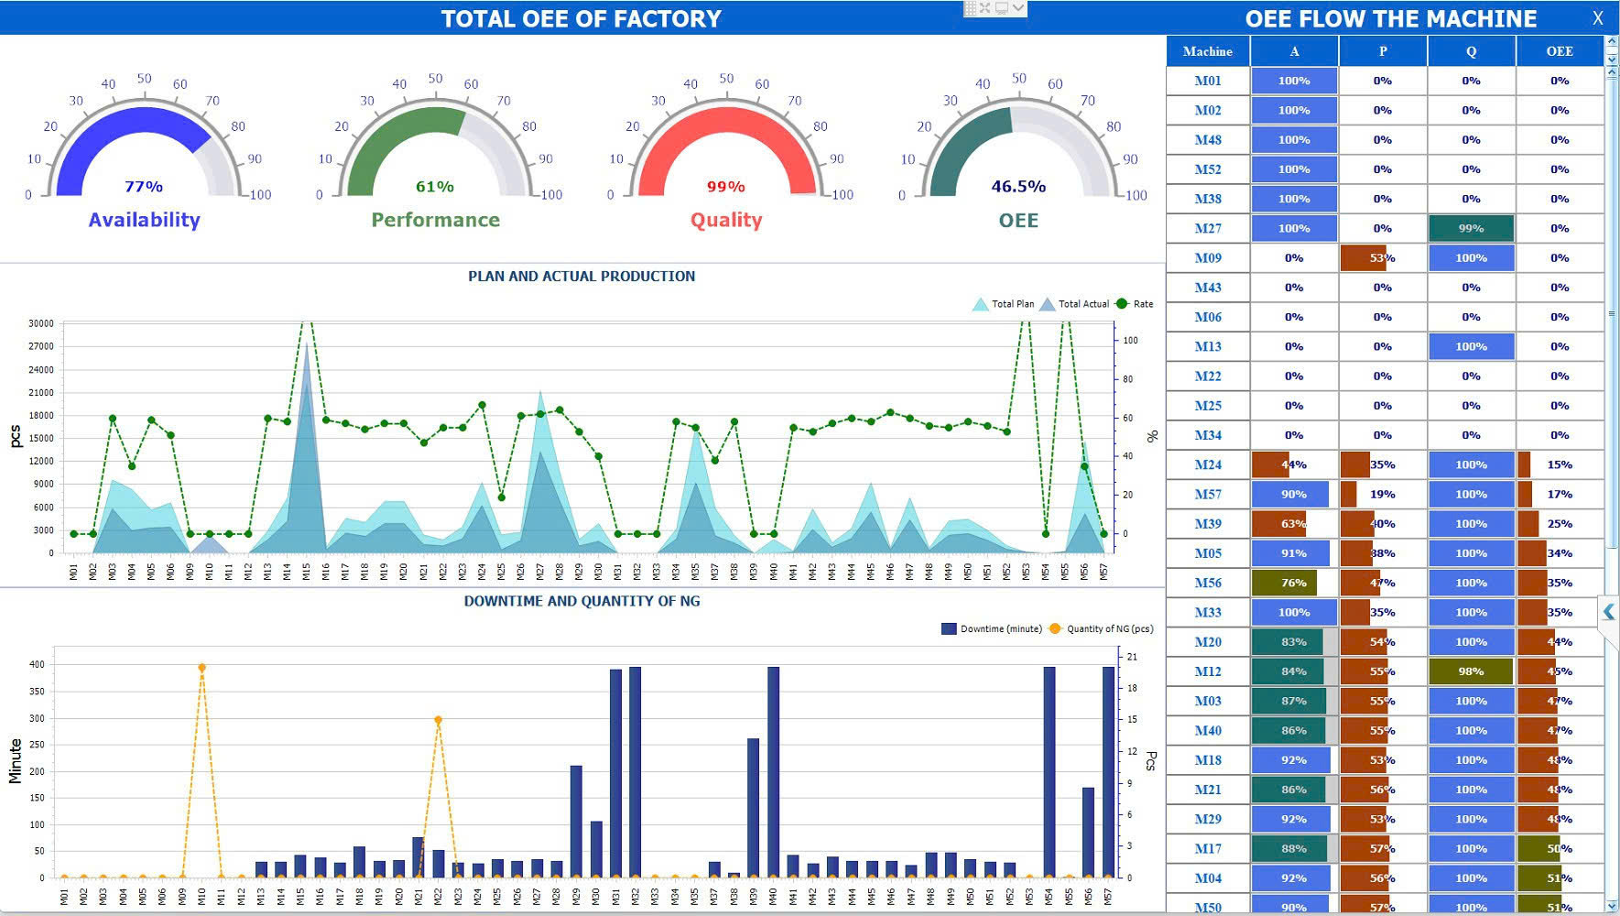Toggle the Downtime (minute) legend entry
The height and width of the screenshot is (916, 1620).
coord(992,629)
